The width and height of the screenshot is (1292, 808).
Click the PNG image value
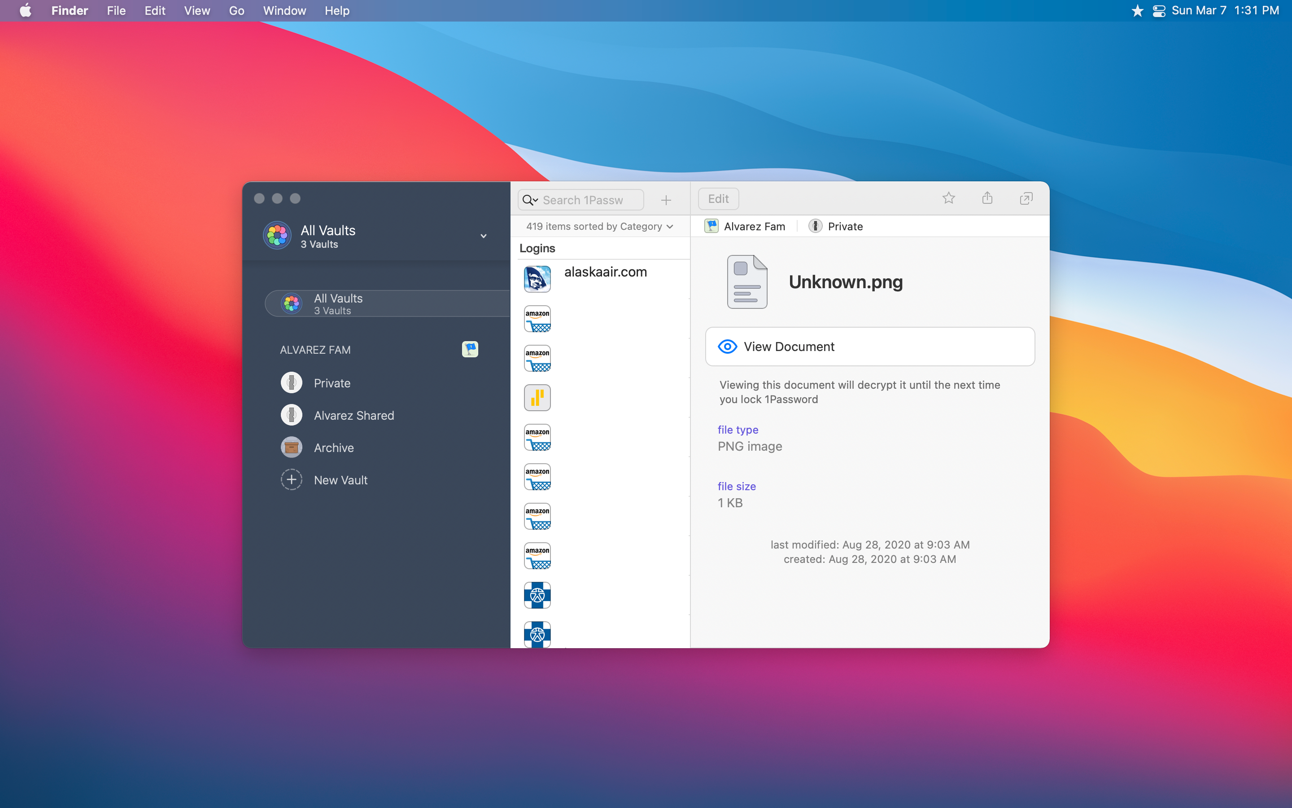(x=750, y=446)
